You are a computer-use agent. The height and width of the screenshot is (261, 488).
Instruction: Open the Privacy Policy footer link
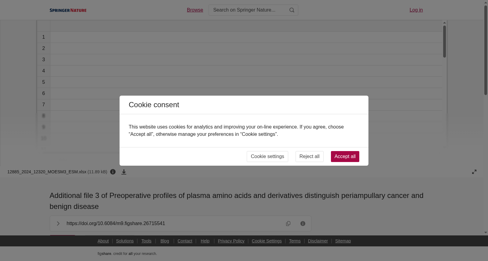[231, 241]
